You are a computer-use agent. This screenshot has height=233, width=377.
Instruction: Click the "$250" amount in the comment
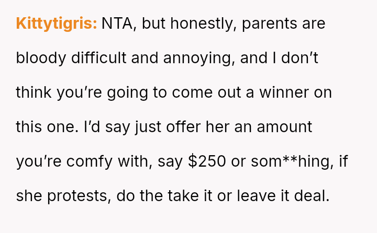207,161
